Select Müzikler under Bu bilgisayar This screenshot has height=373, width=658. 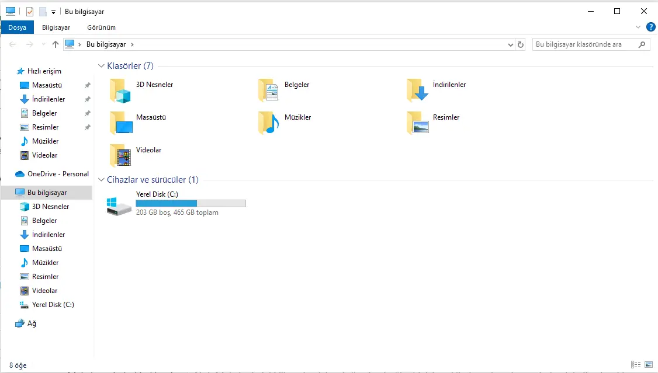pos(45,263)
